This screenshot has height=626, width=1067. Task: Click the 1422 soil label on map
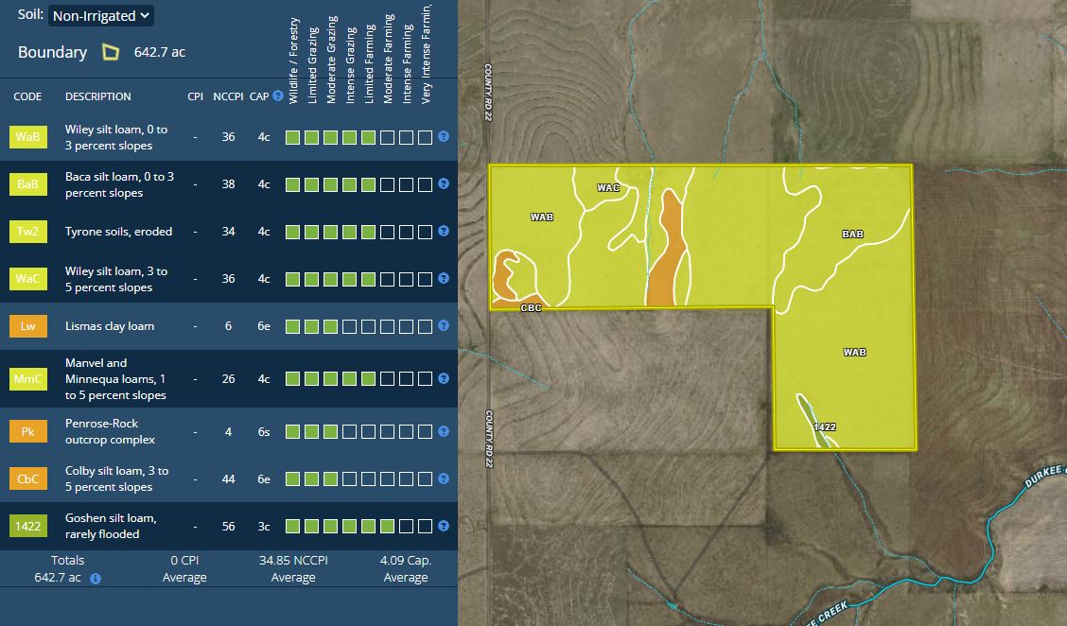(825, 426)
